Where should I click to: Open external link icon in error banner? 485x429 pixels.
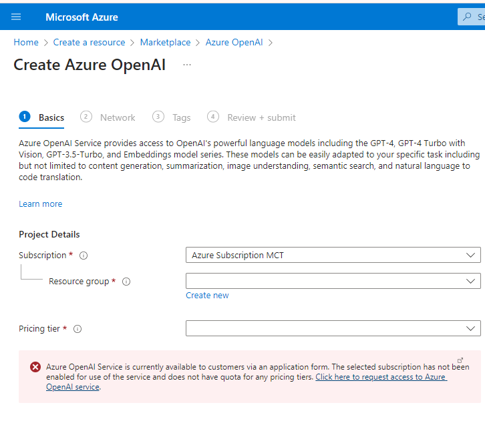(460, 360)
